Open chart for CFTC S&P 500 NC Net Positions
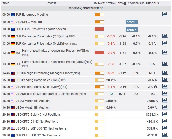172x139 pixels. pyautogui.click(x=165, y=128)
